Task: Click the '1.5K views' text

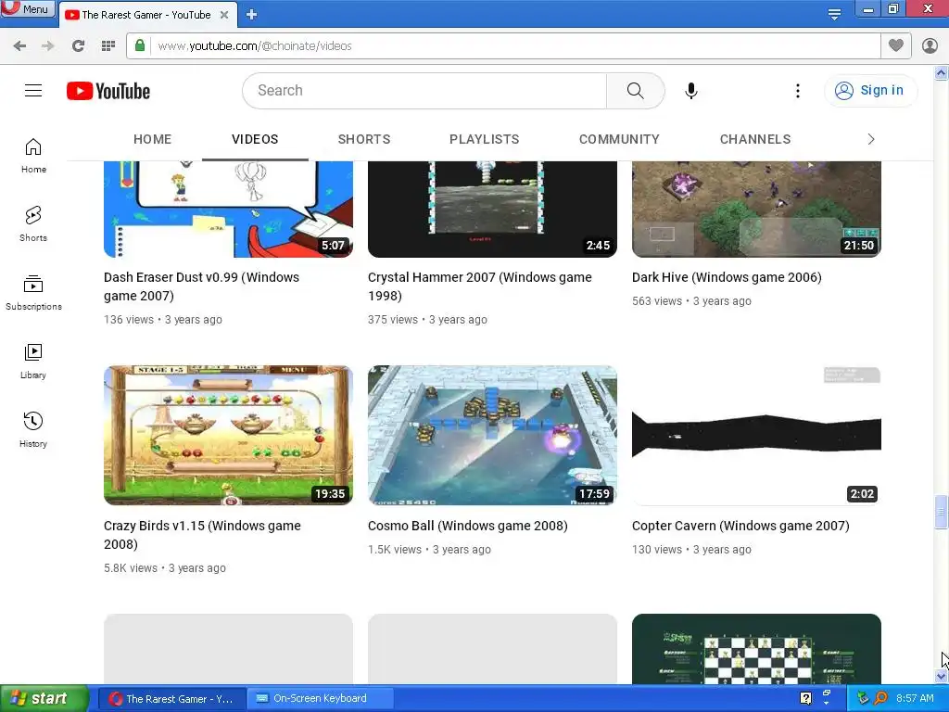Action: click(x=395, y=550)
